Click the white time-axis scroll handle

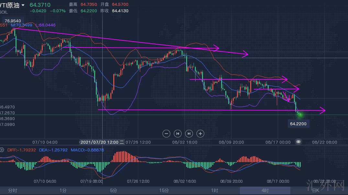298,142
